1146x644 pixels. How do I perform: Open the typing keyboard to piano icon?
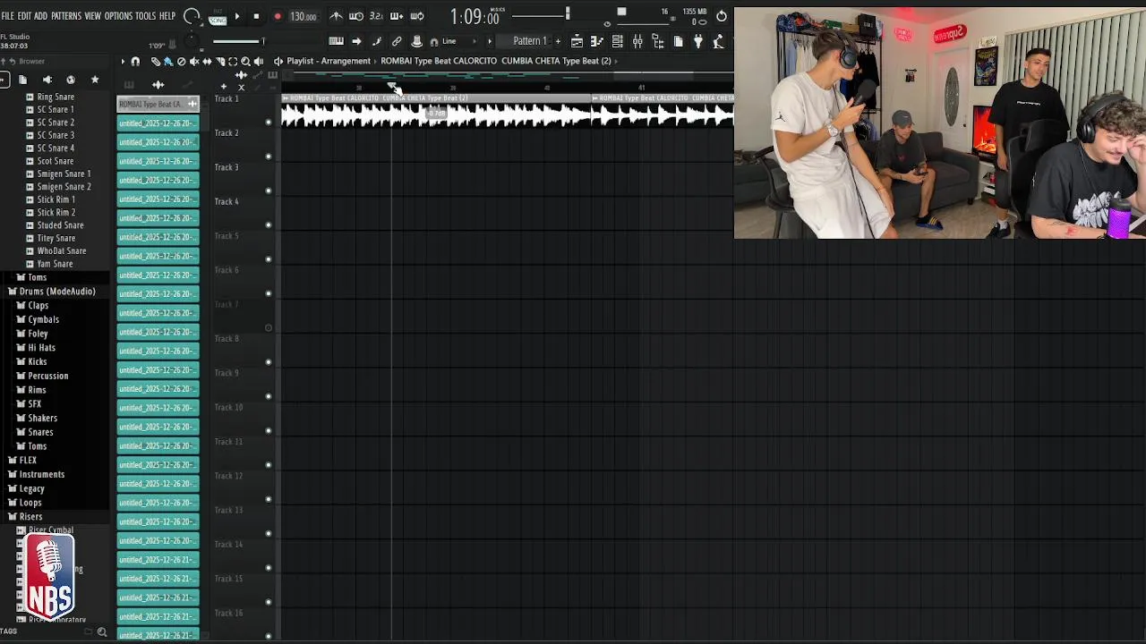[x=336, y=41]
